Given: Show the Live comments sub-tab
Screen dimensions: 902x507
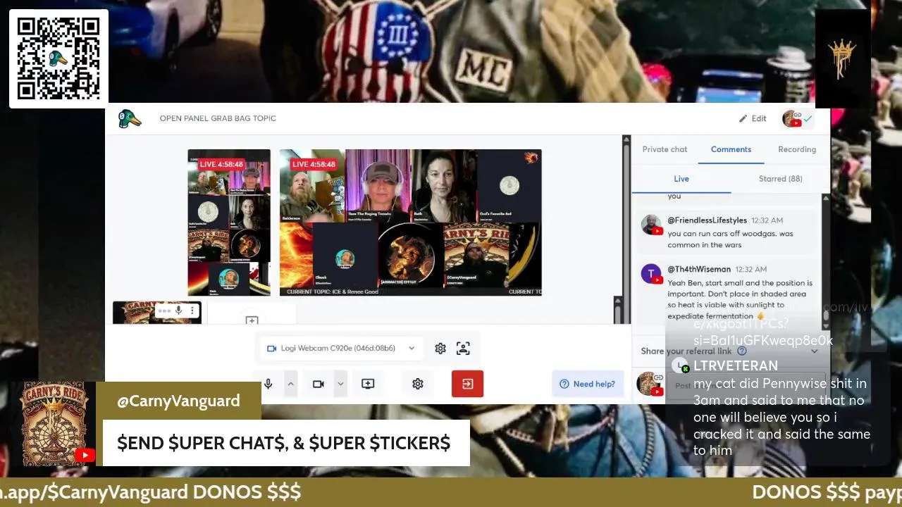Looking at the screenshot, I should click(x=681, y=179).
